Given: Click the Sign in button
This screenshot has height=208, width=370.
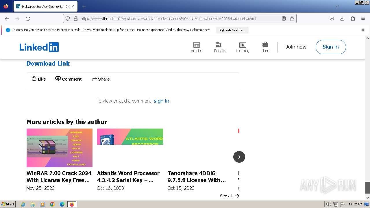Looking at the screenshot, I should [331, 47].
